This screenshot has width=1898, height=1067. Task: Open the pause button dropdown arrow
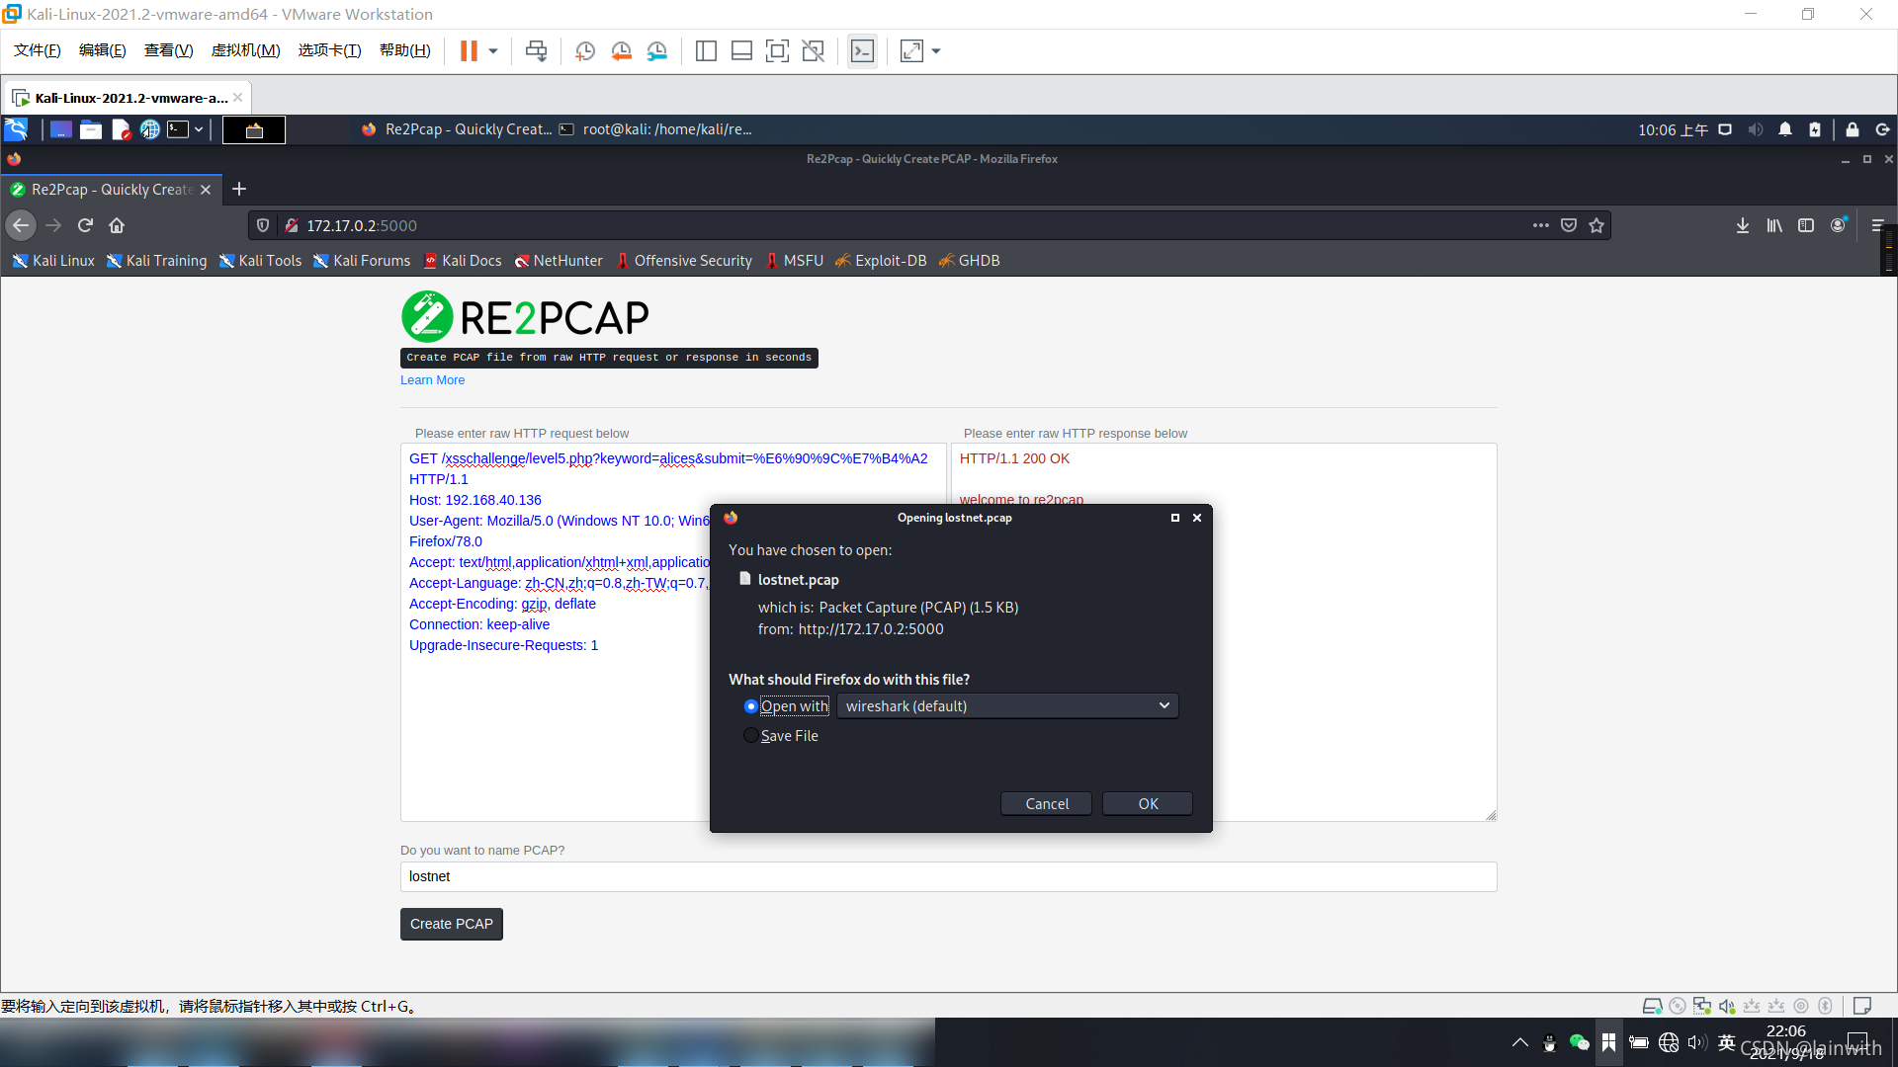tap(492, 50)
